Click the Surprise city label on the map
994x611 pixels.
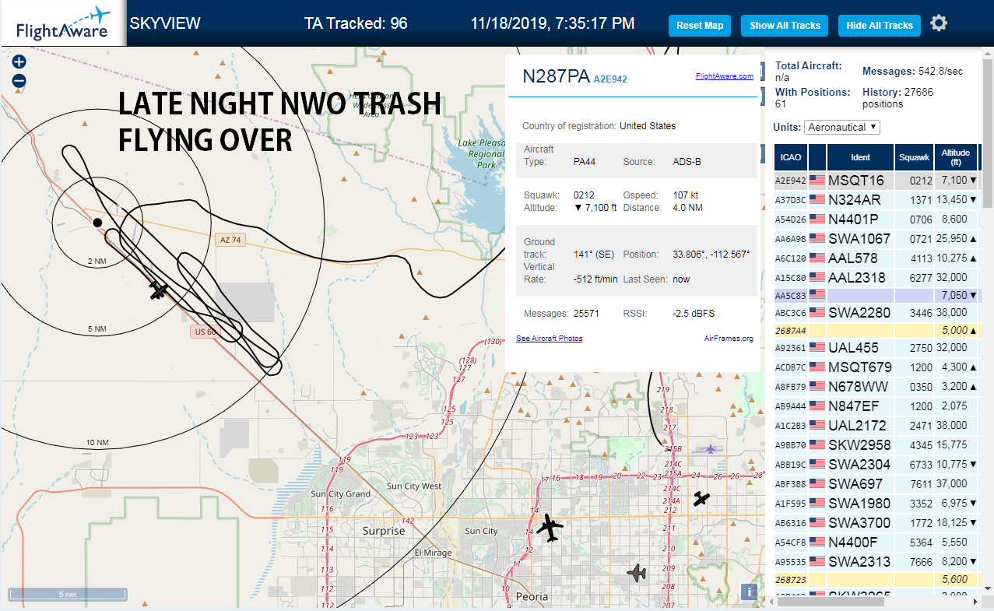click(x=384, y=531)
